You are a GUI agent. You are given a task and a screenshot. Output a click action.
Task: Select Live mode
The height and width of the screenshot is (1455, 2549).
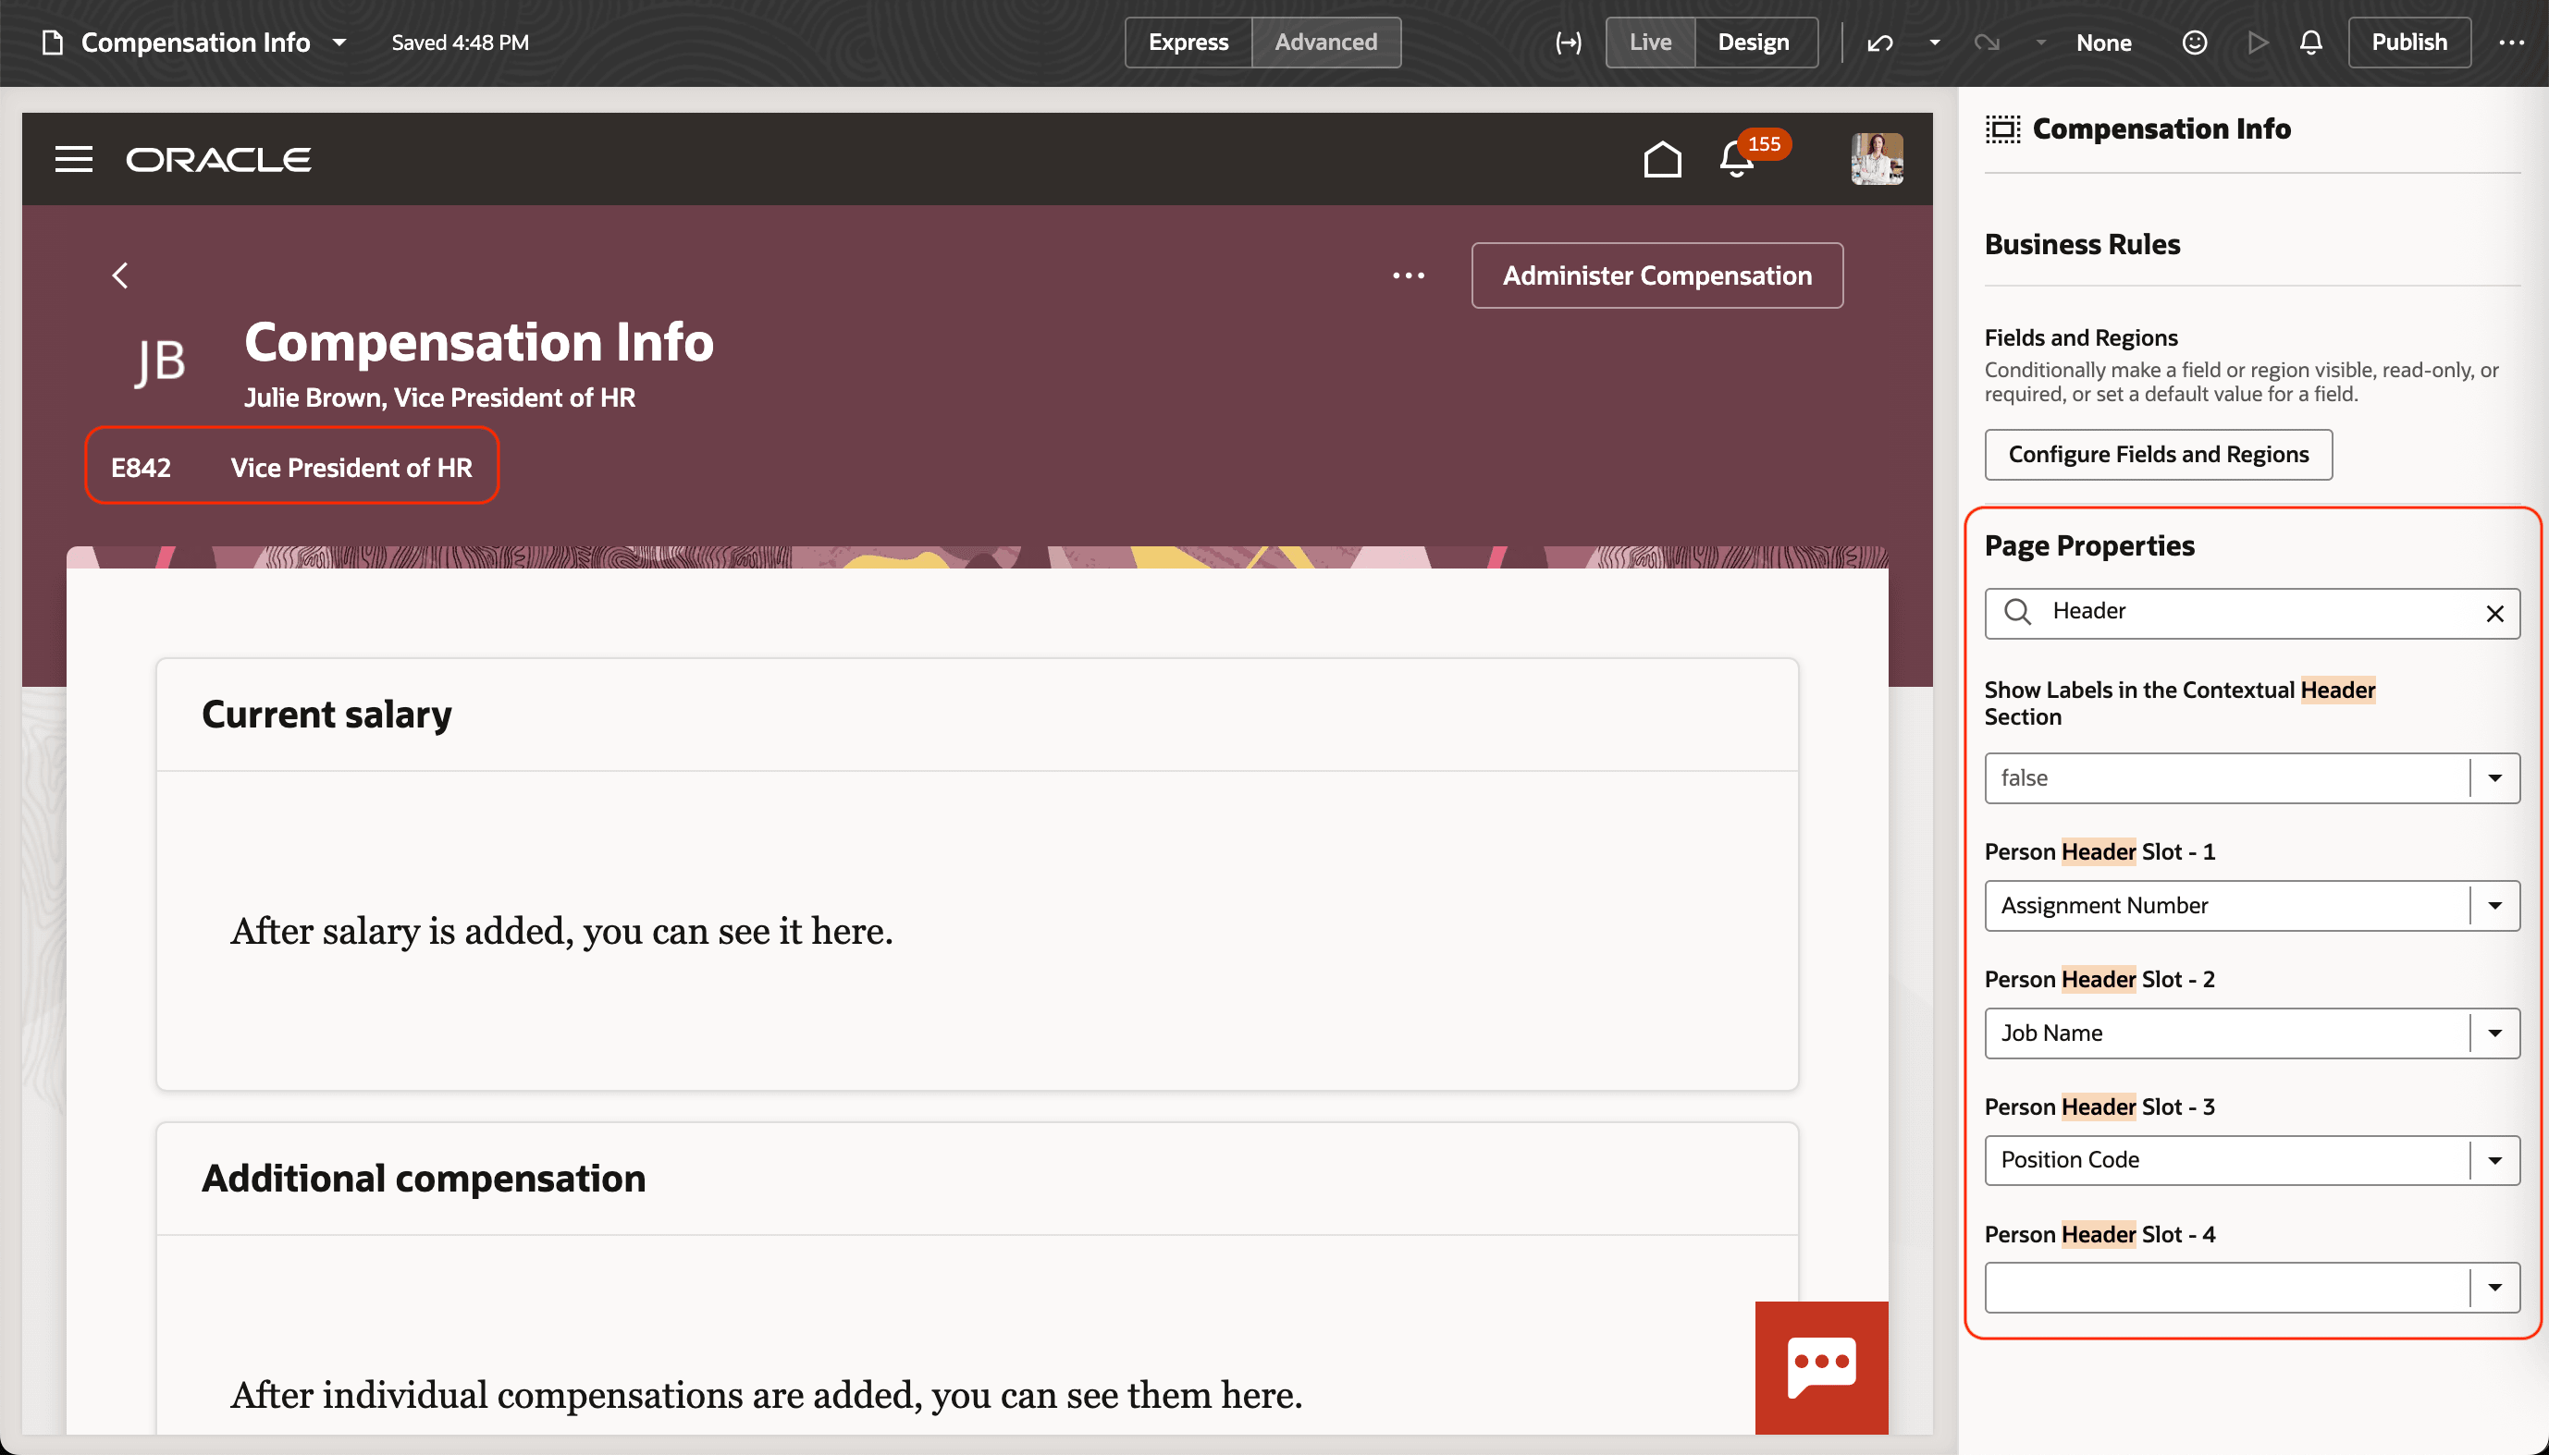point(1648,42)
